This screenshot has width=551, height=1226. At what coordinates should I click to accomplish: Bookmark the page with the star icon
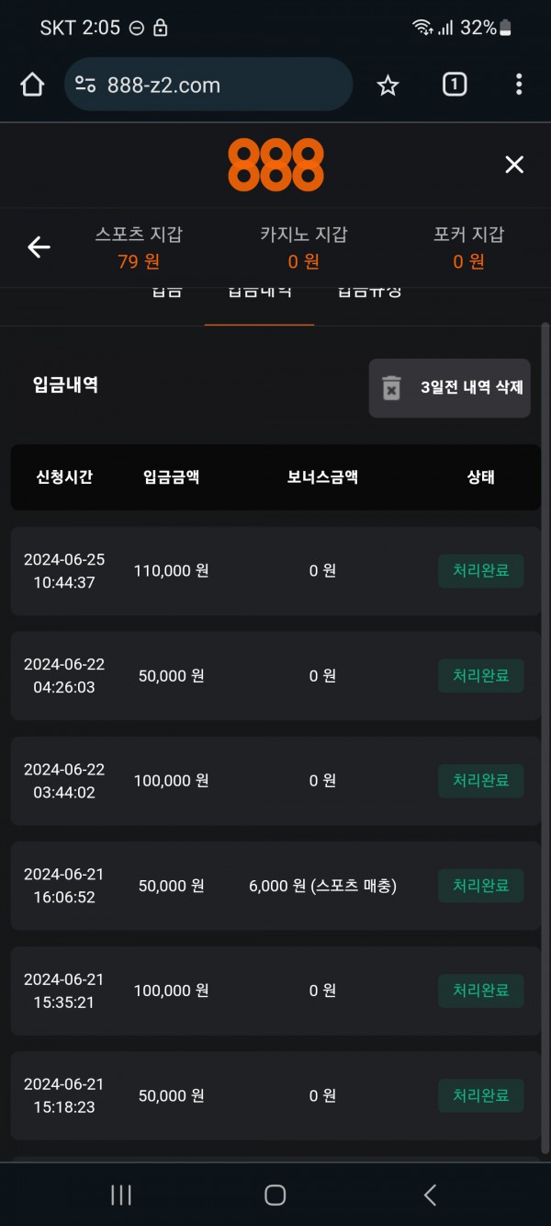[388, 86]
